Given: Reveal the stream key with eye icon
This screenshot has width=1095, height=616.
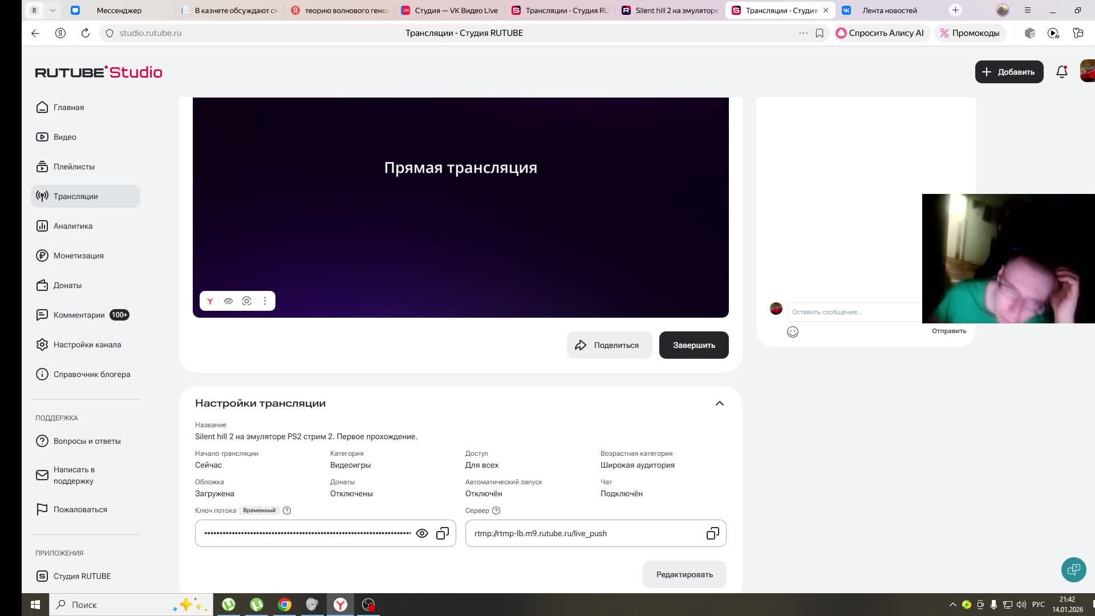Looking at the screenshot, I should (422, 533).
